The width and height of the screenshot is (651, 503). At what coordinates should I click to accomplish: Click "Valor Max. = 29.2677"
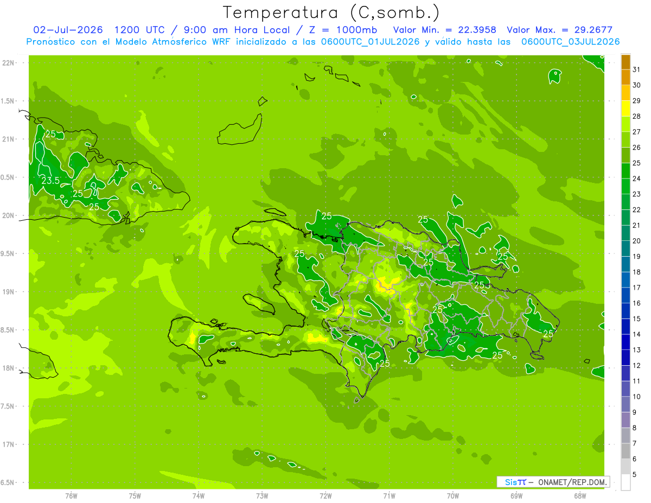559,30
